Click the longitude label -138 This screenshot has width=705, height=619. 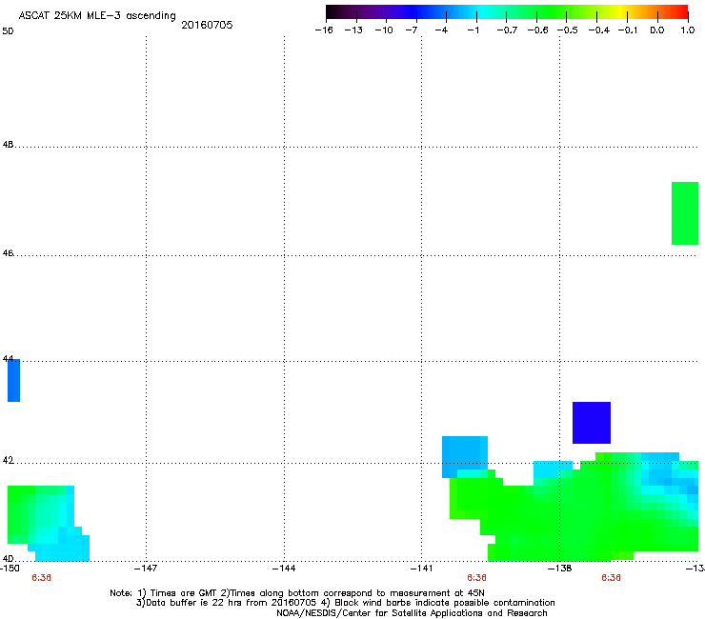[x=559, y=569]
